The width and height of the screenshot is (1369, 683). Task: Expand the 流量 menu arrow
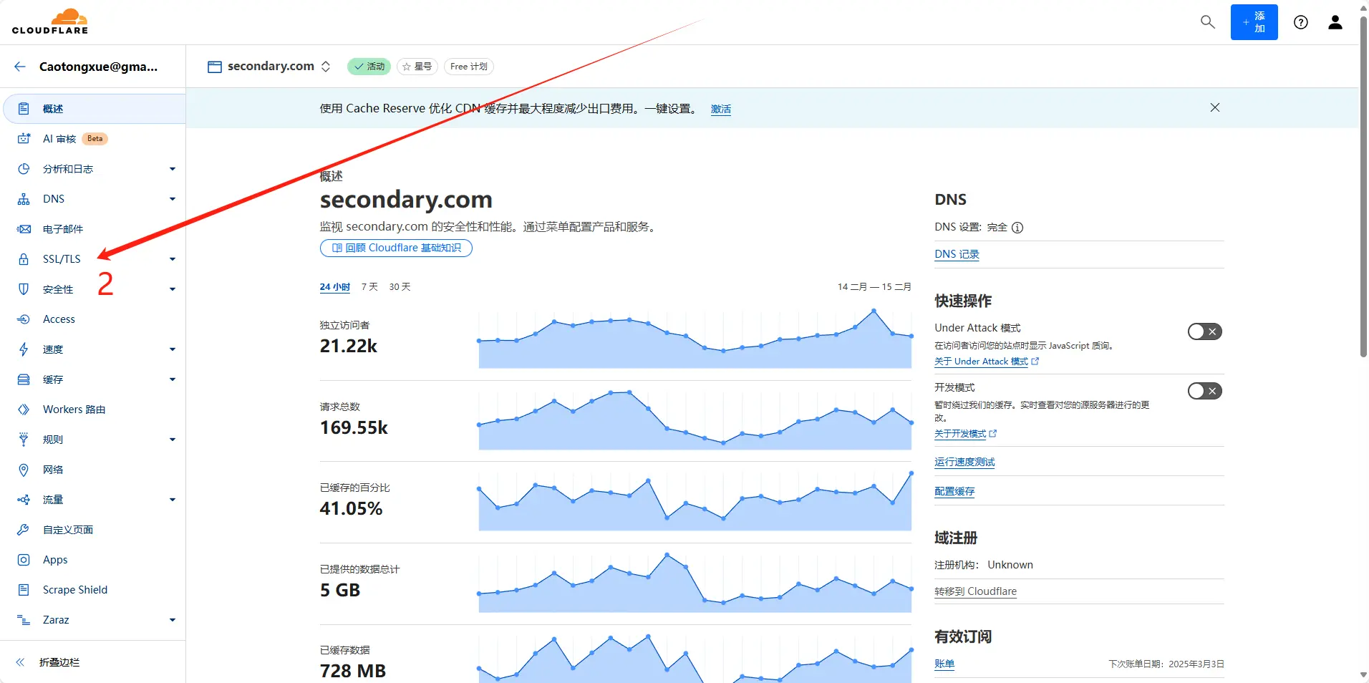(x=173, y=500)
